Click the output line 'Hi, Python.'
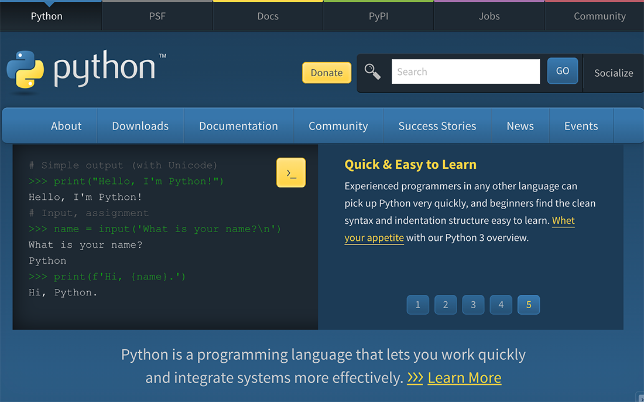644x402 pixels. 63,292
